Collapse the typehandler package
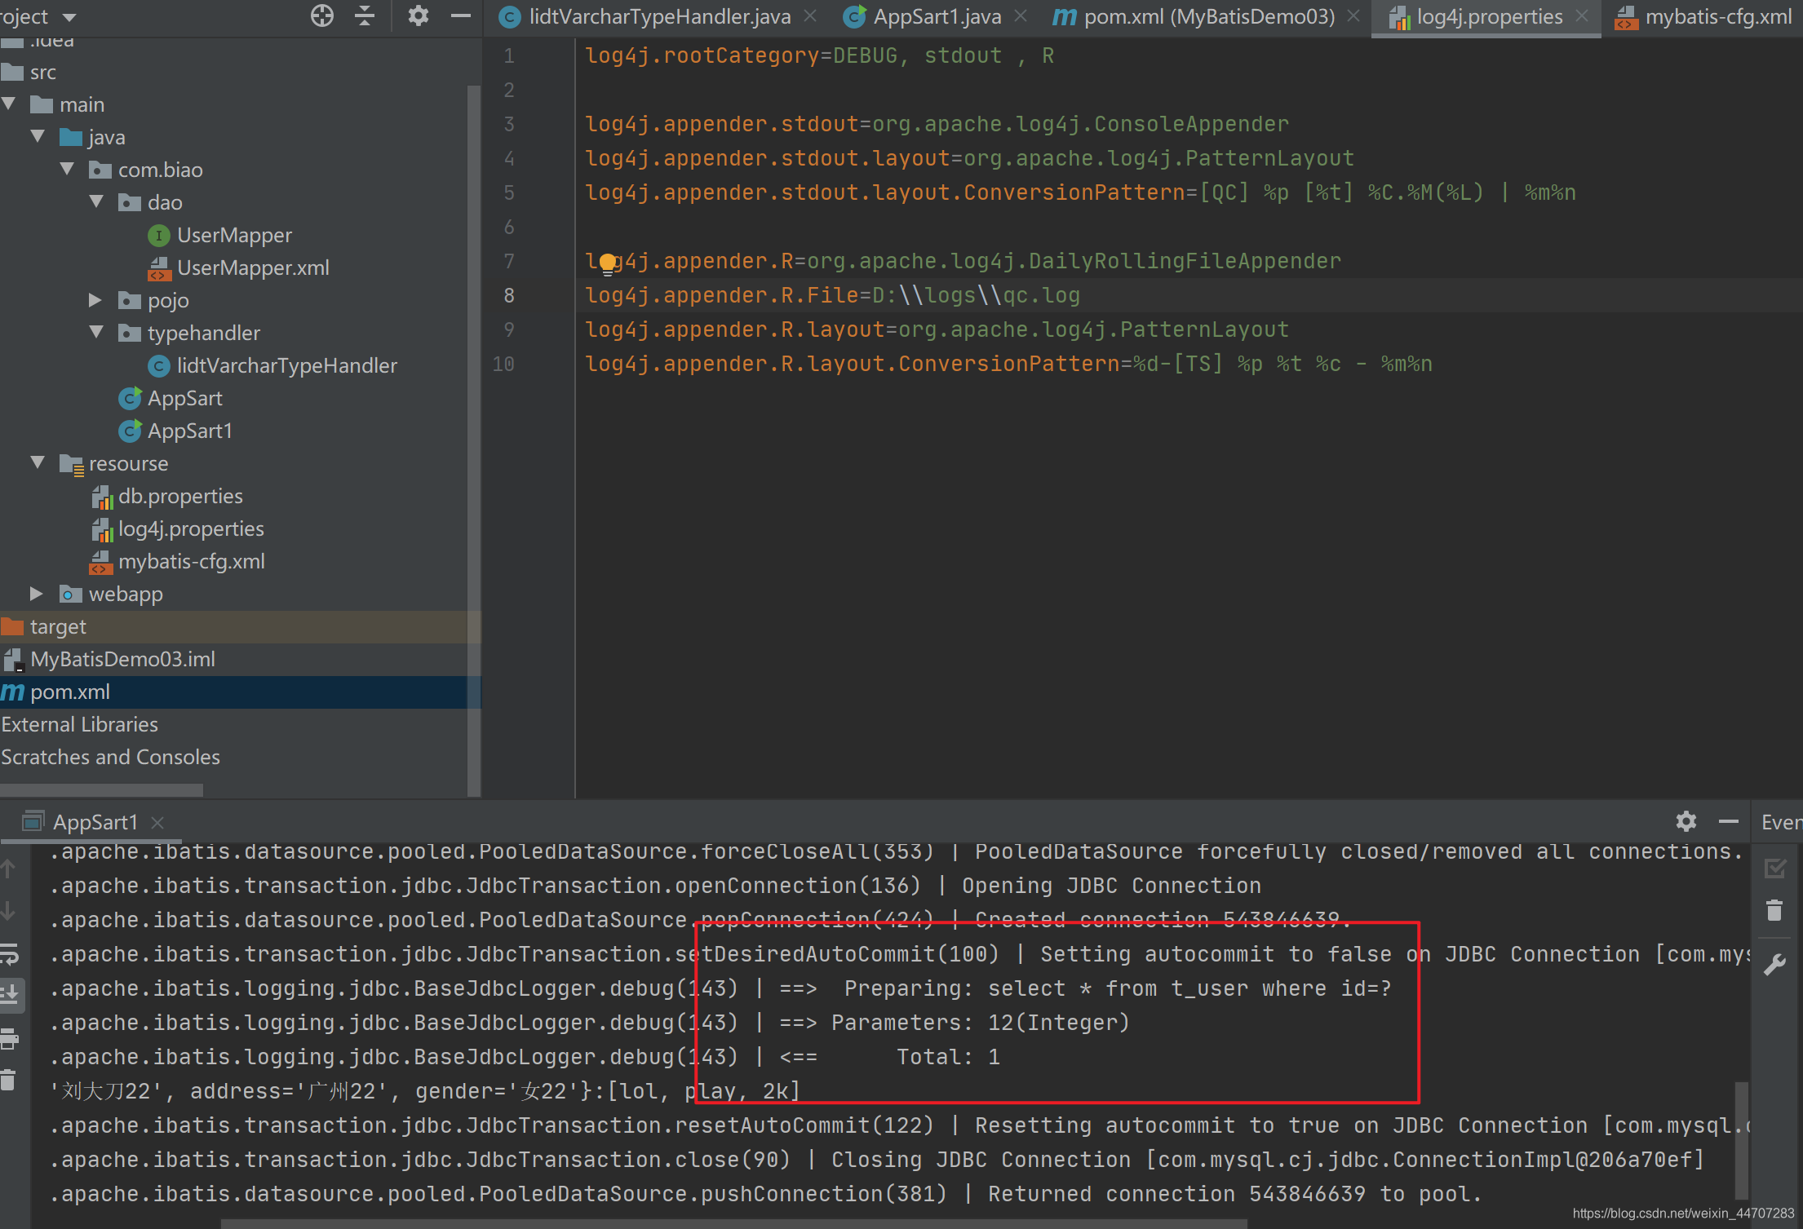The image size is (1803, 1229). (96, 332)
